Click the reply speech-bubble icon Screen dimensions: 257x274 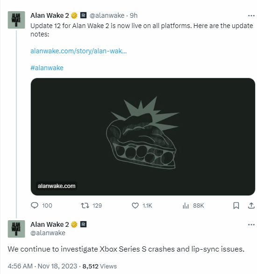pyautogui.click(x=35, y=205)
